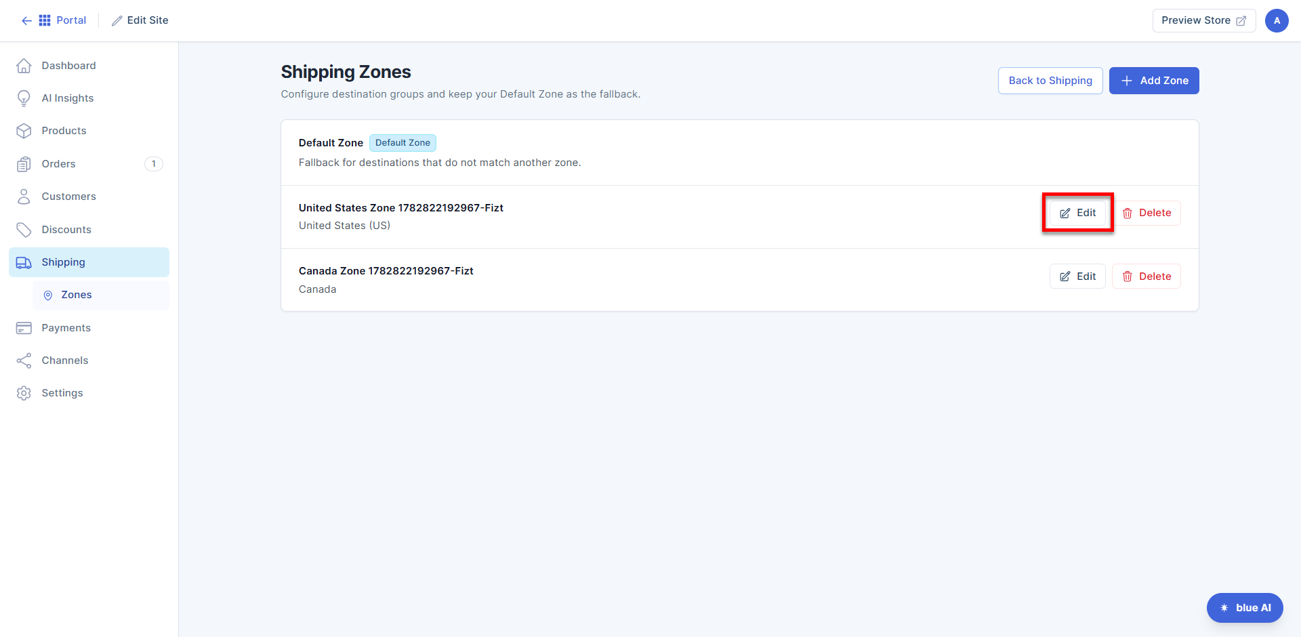Go to Channels
1301x637 pixels.
click(89, 361)
